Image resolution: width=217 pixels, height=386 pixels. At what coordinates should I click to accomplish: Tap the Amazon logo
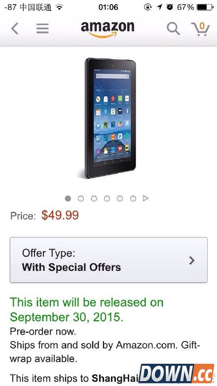click(108, 30)
